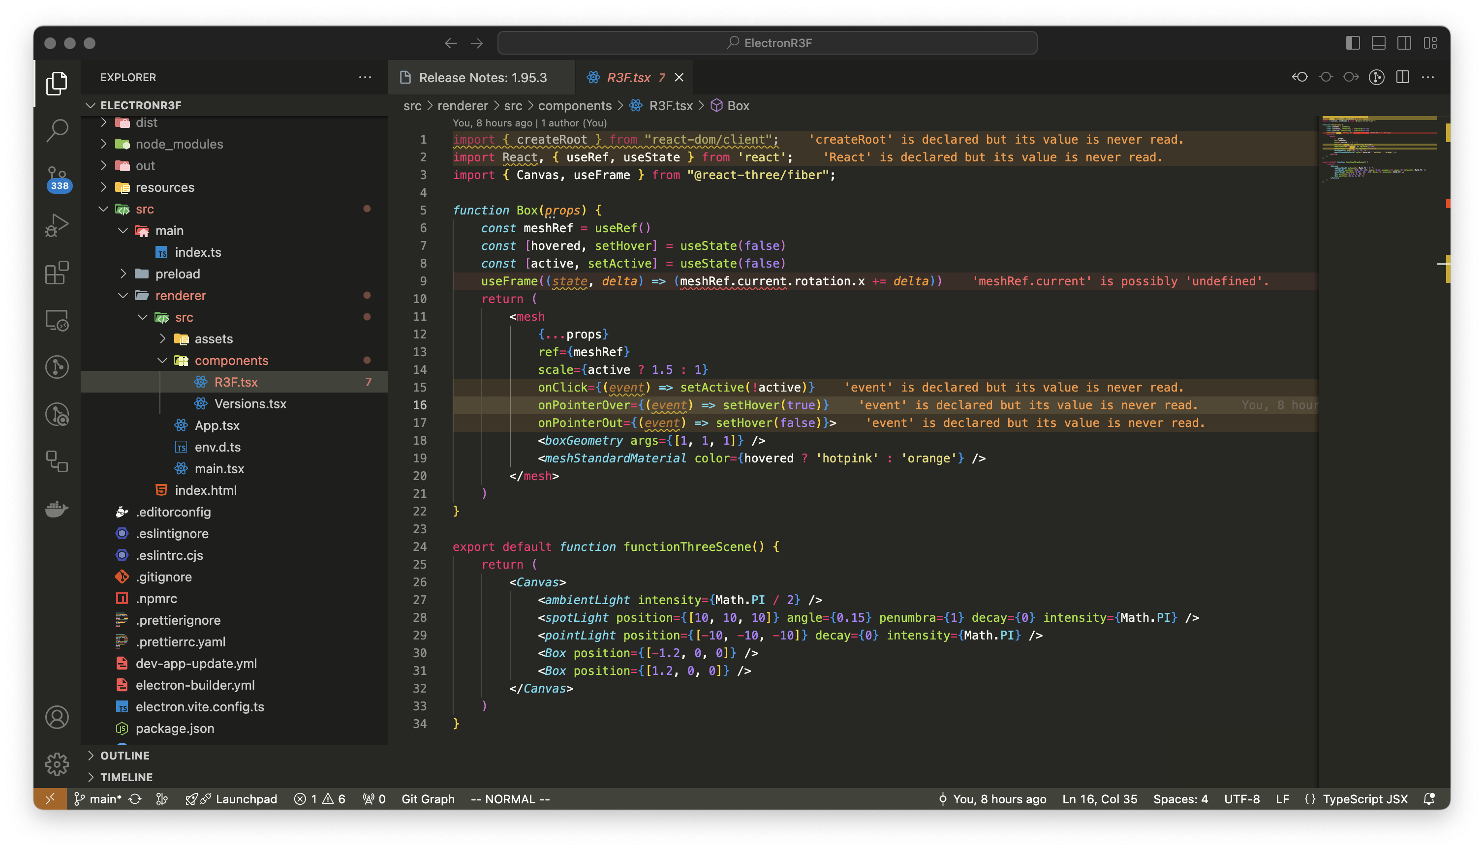Split the editor right
1484x851 pixels.
pos(1402,77)
